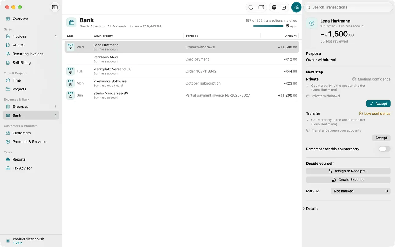Toggle Remember for this counterparty switch

[x=385, y=149]
